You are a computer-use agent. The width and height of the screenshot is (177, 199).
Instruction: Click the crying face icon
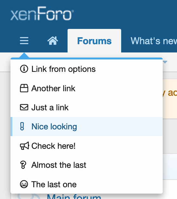[x=24, y=184]
